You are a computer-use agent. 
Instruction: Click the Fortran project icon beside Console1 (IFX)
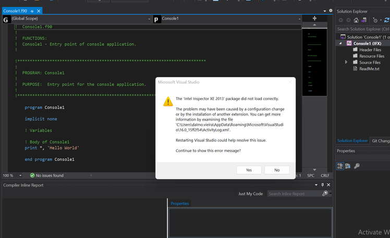pos(349,43)
